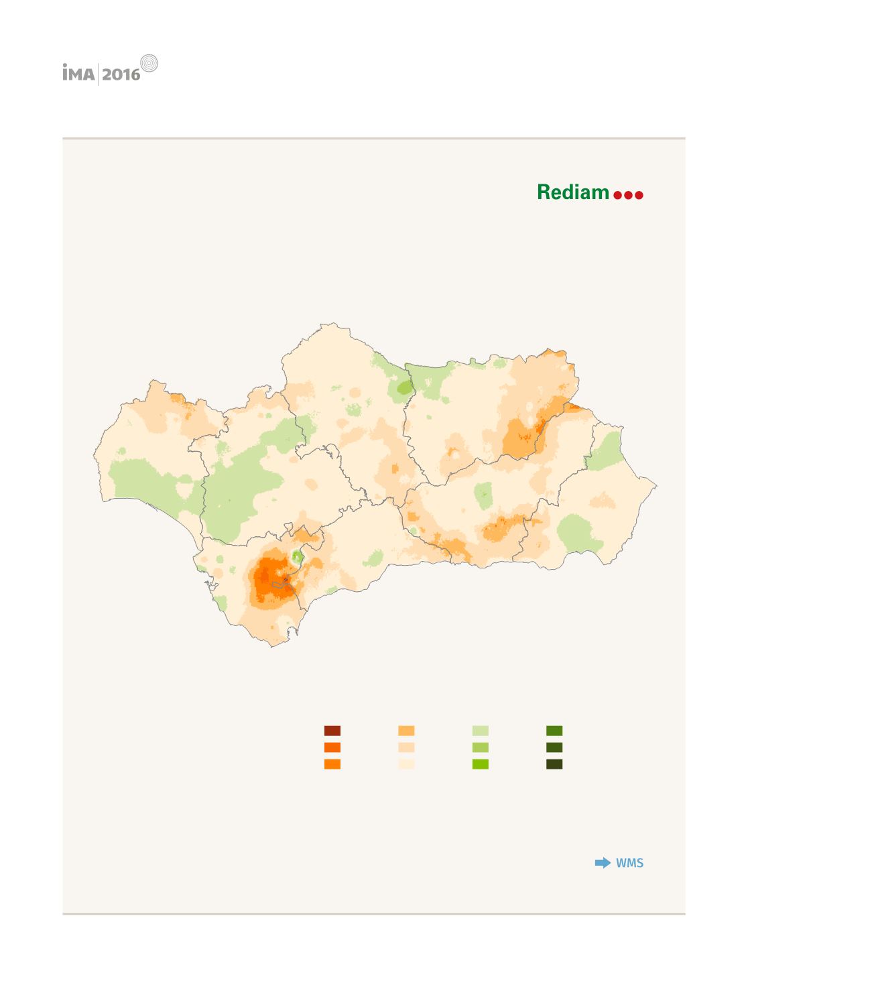
Task: Click the 2016 year text in the header
Action: [x=121, y=74]
